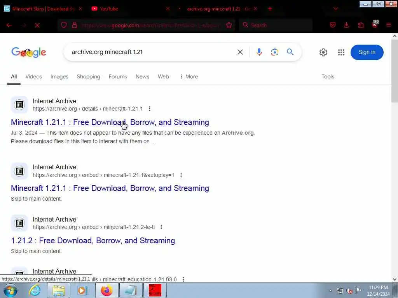398x298 pixels.
Task: Select the Videos results tab
Action: pos(34,76)
